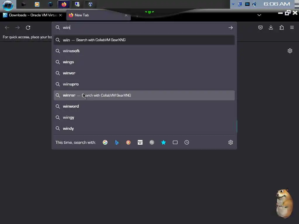Close the New Tab tab
The width and height of the screenshot is (299, 224).
pyautogui.click(x=126, y=15)
